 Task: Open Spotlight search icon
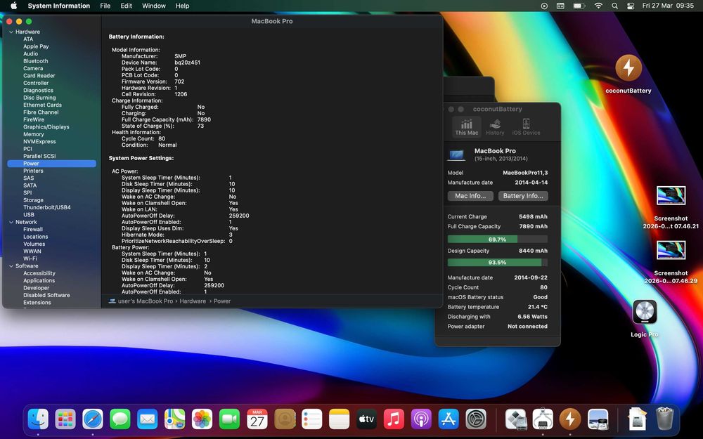coord(614,6)
